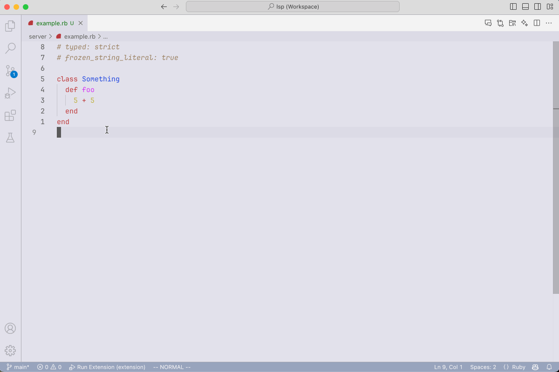
Task: Split the editor to the right
Action: pos(537,23)
